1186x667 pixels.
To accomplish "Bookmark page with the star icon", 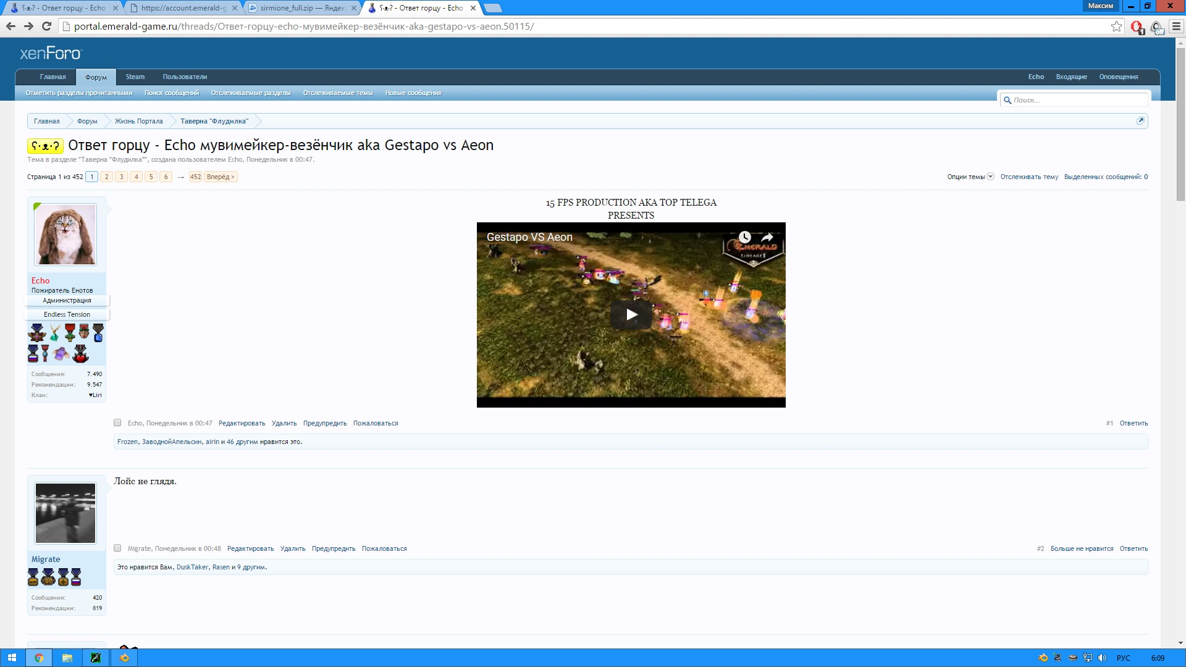I will pos(1116,27).
